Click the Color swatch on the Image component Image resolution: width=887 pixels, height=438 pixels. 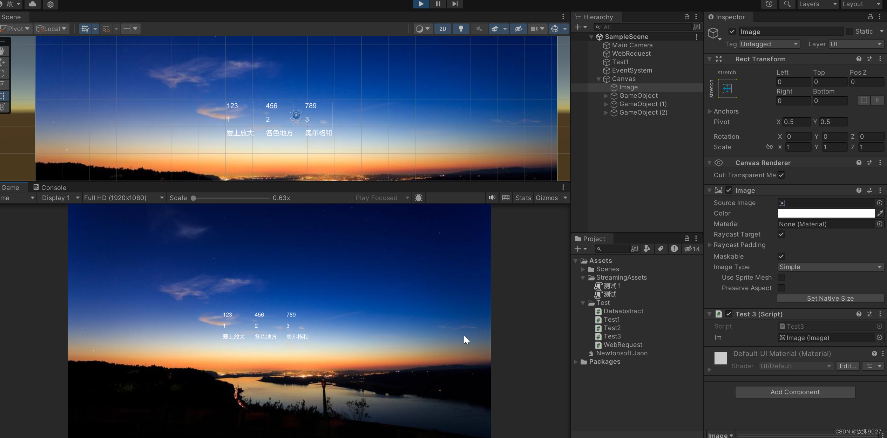coord(826,213)
